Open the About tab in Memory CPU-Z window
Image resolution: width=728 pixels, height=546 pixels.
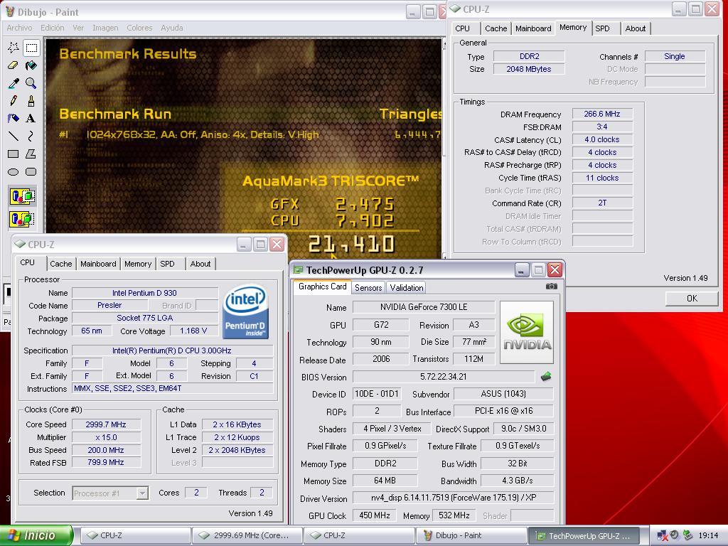coord(636,28)
